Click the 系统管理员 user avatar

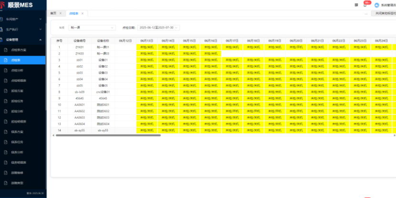tap(376, 5)
